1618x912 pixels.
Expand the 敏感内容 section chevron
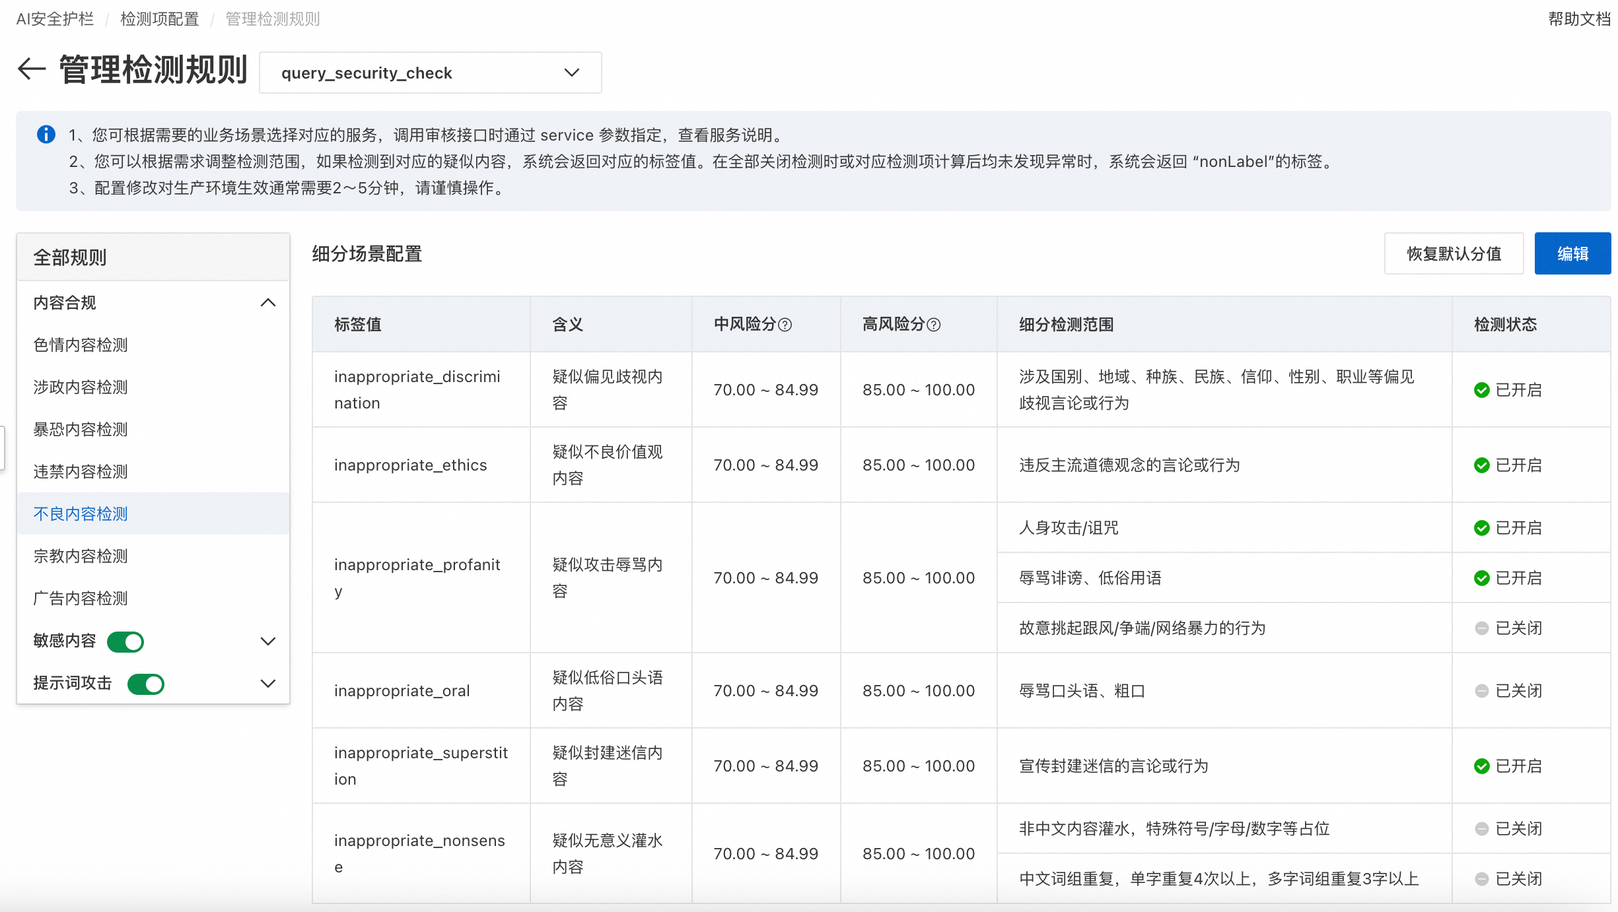267,641
